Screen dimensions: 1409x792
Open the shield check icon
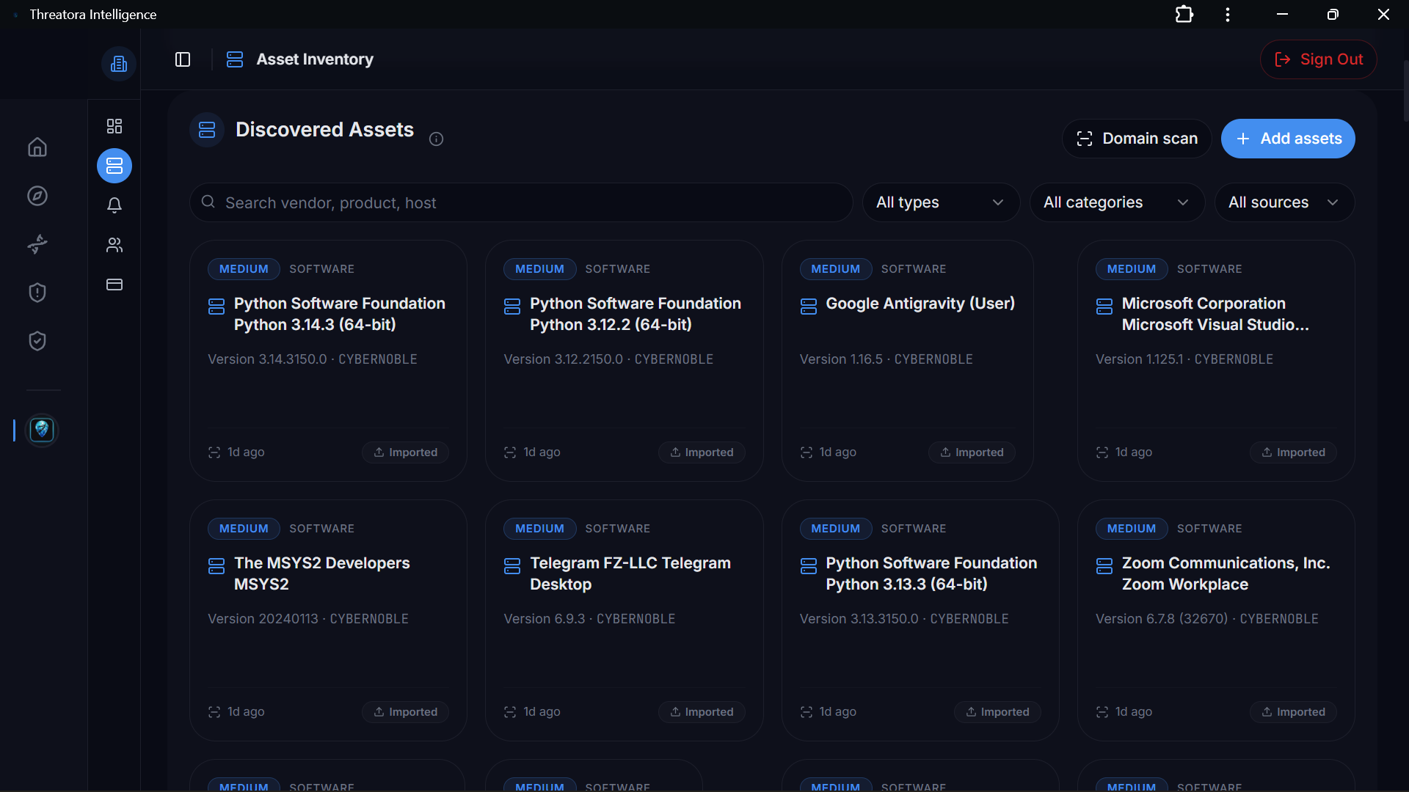pyautogui.click(x=37, y=341)
